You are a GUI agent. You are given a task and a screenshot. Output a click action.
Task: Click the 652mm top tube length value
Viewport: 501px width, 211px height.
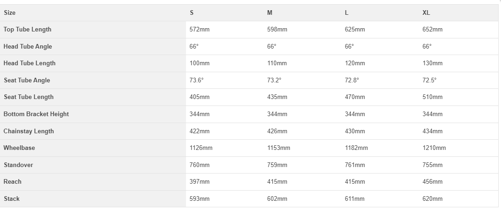432,30
